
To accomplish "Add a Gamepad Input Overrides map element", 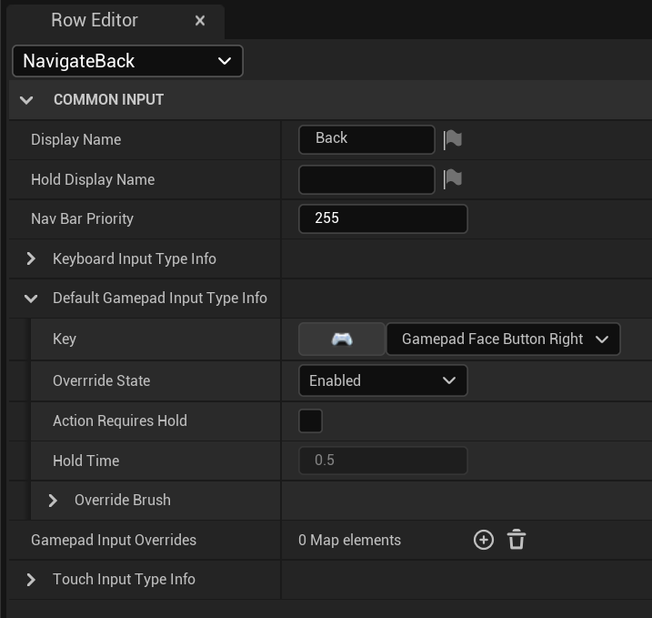I will point(484,540).
